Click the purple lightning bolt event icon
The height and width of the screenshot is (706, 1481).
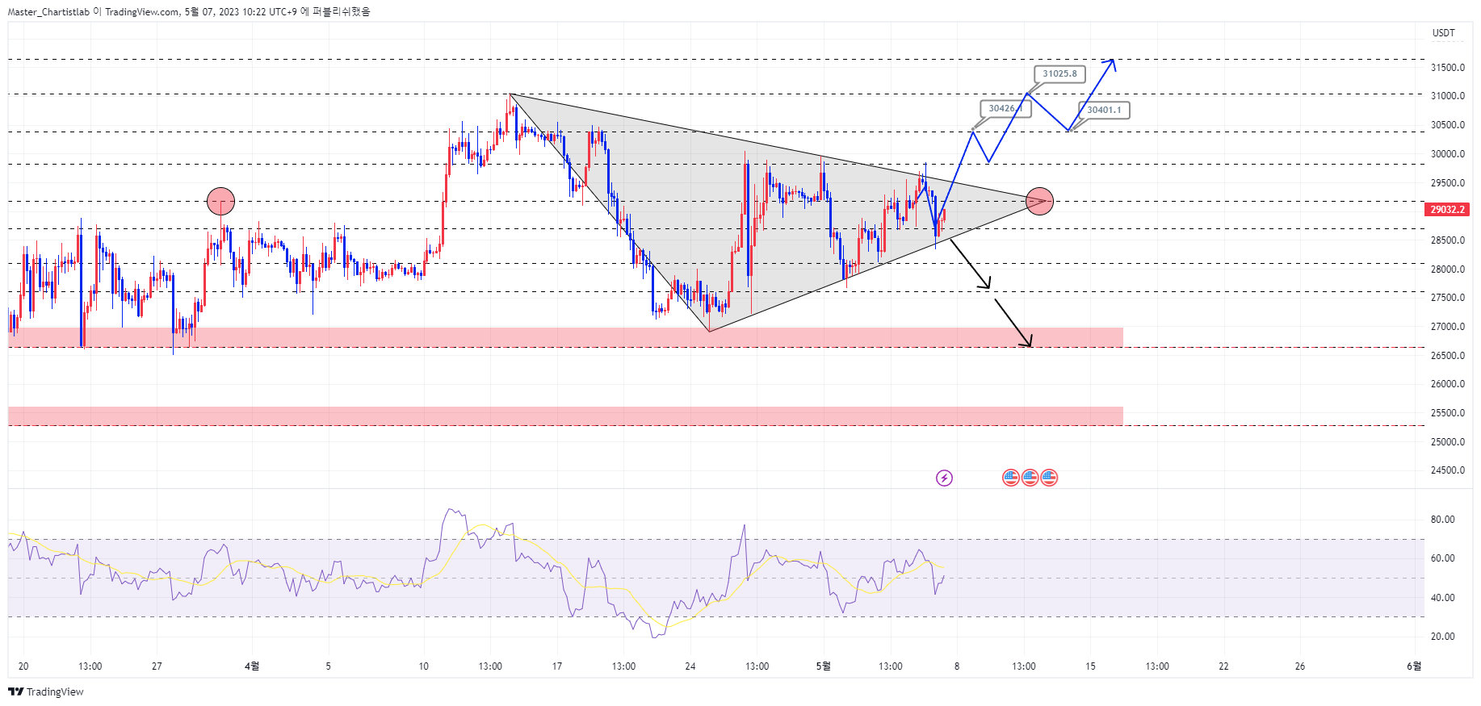944,478
